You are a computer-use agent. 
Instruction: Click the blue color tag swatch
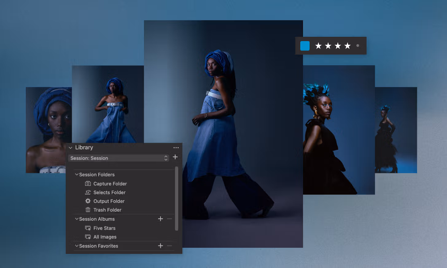pos(305,46)
